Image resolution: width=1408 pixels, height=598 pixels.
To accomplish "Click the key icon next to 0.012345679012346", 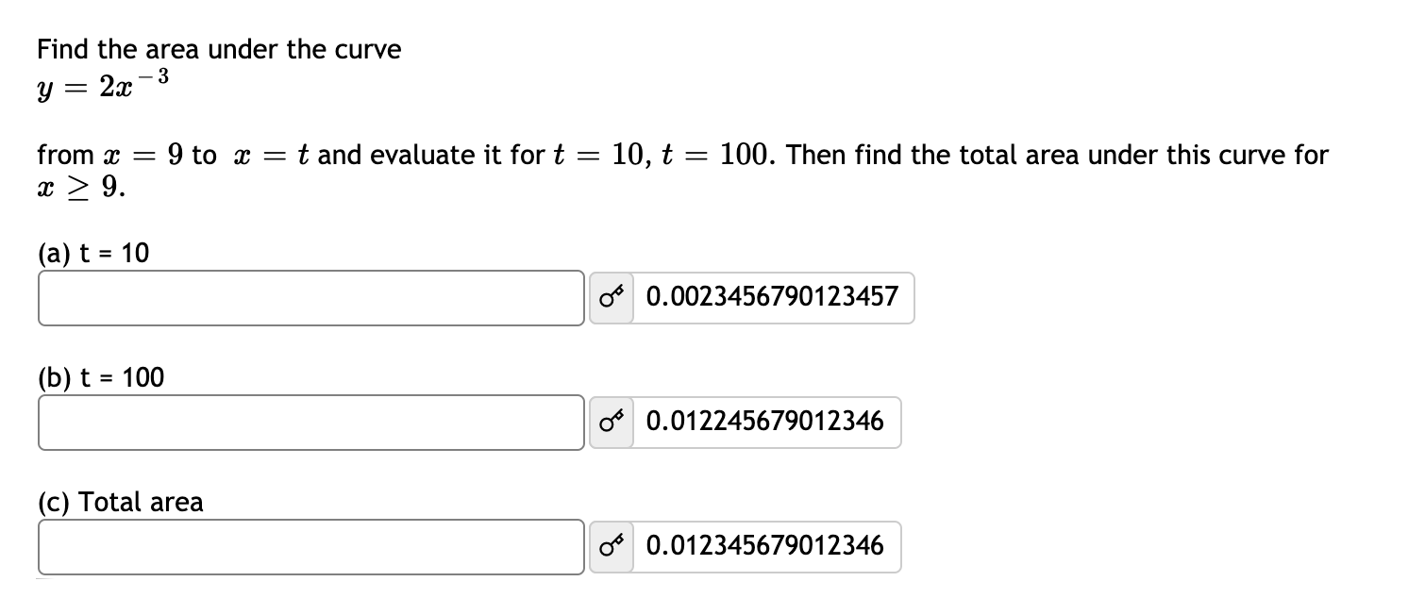I will click(x=610, y=547).
